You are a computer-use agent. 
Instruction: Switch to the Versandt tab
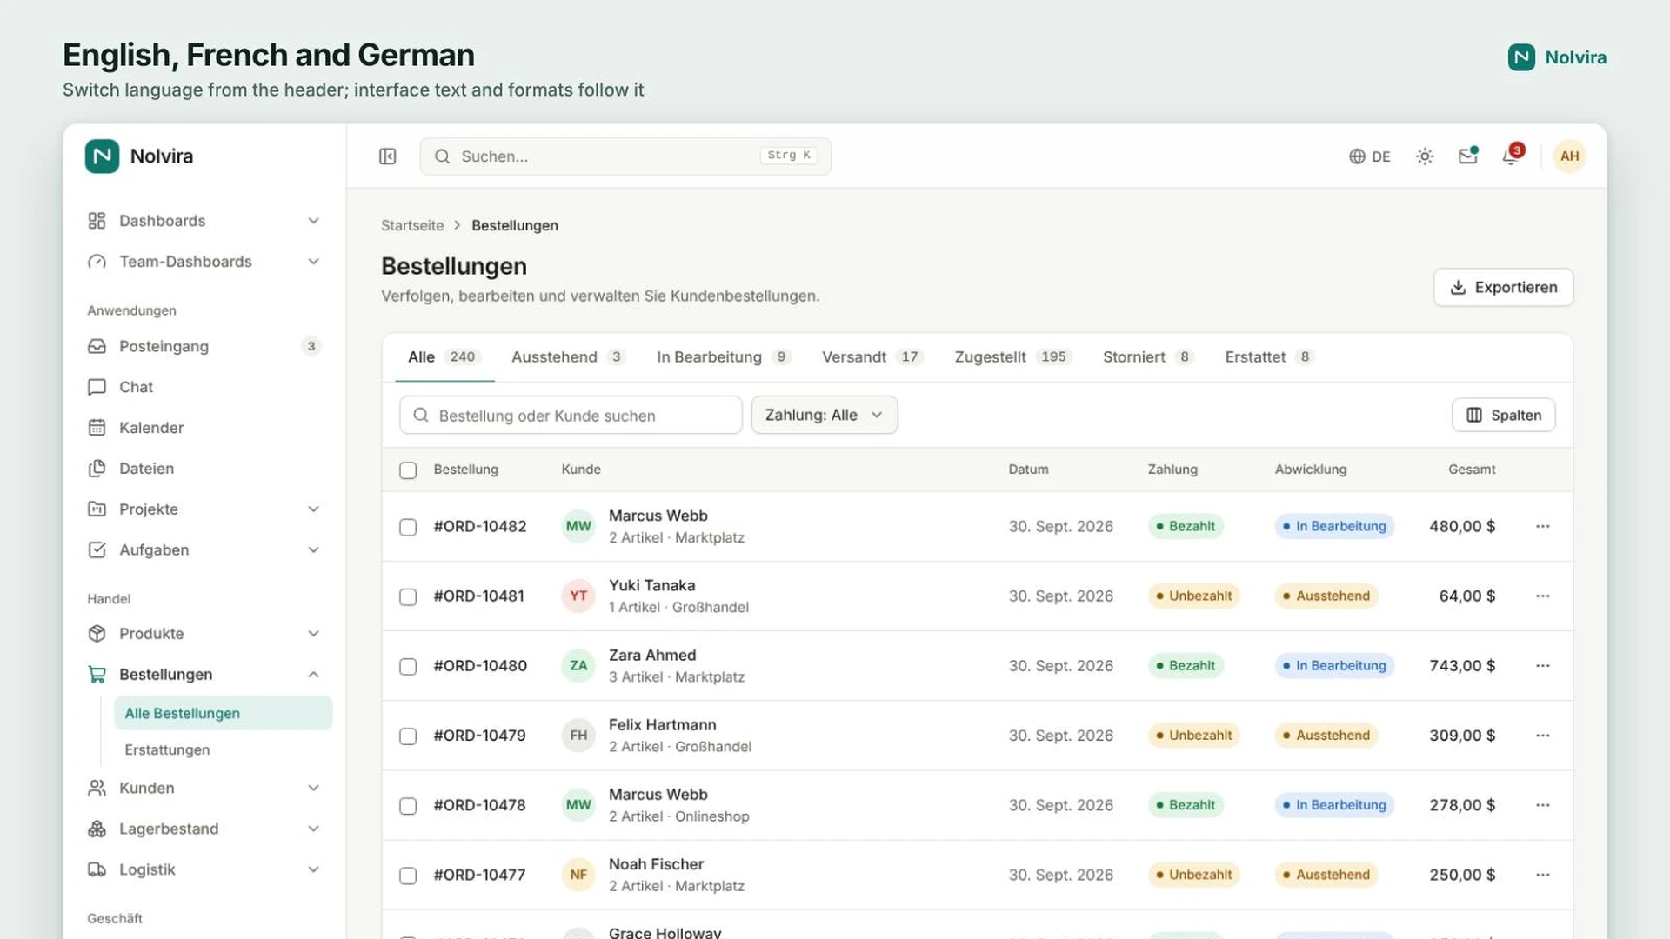(872, 357)
